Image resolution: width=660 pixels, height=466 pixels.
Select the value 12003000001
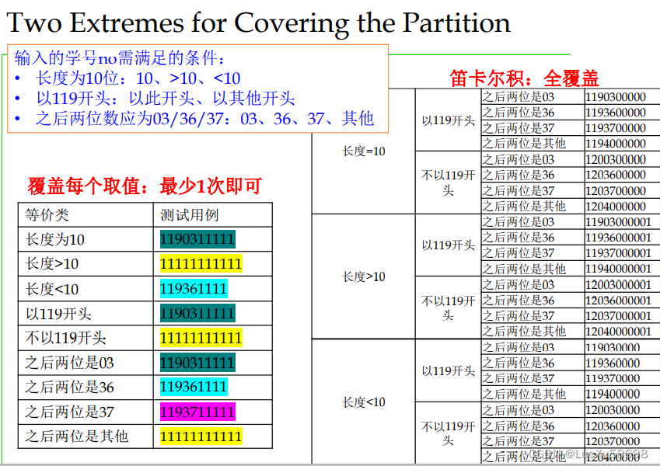(618, 285)
